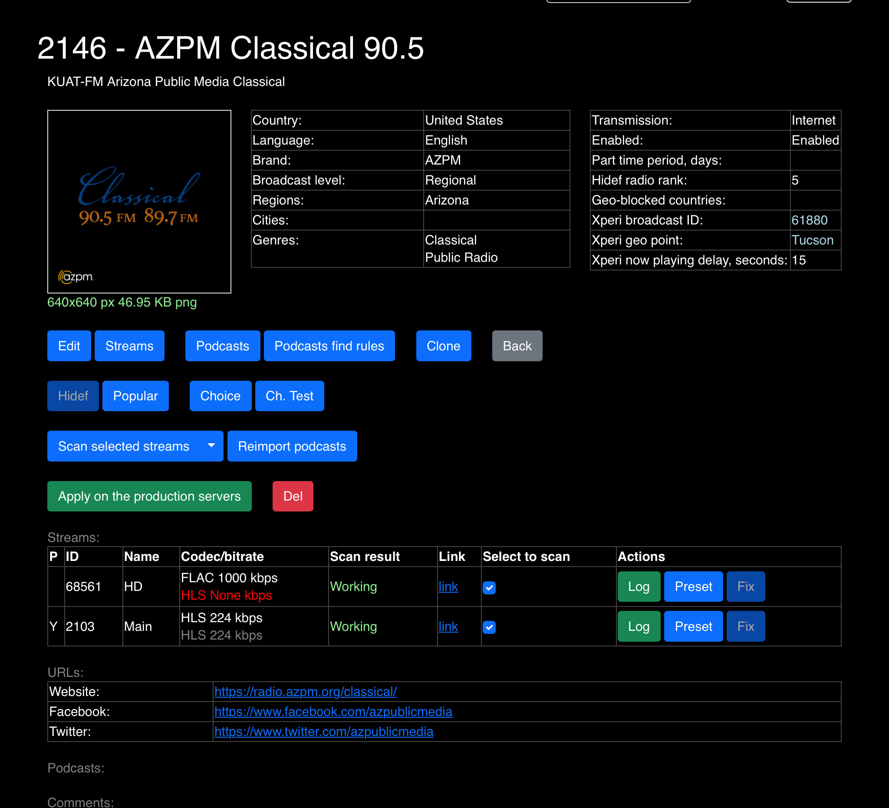Open Log for the HD stream
The height and width of the screenshot is (808, 889).
639,587
